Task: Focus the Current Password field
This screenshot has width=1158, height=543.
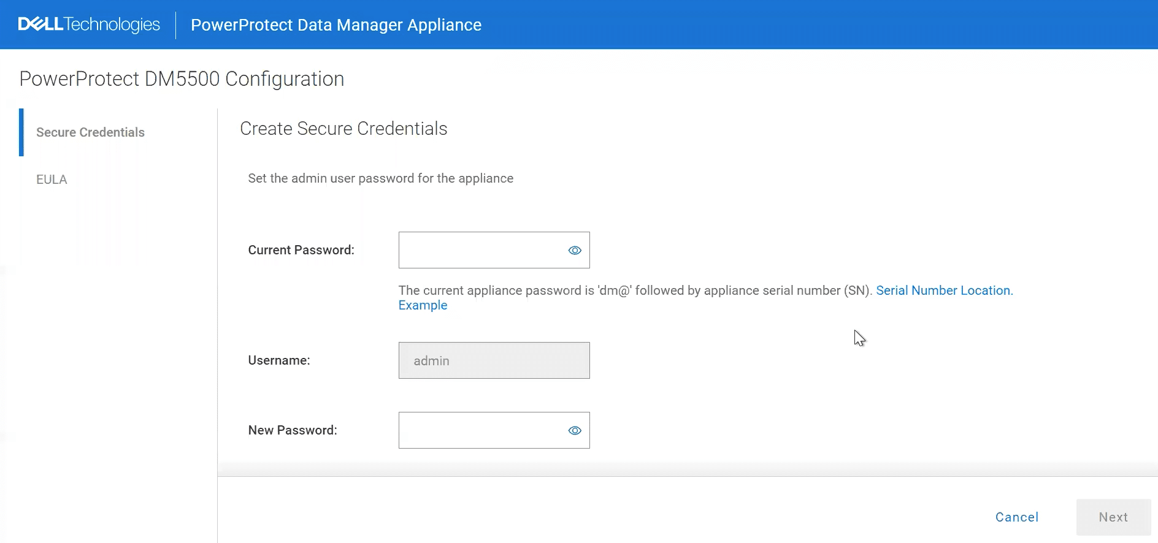Action: 494,250
